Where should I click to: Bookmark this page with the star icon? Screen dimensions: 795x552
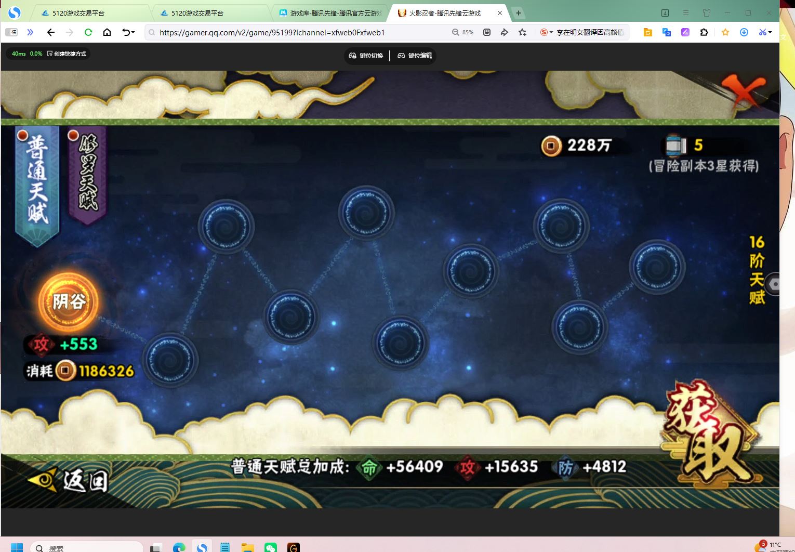pyautogui.click(x=522, y=32)
